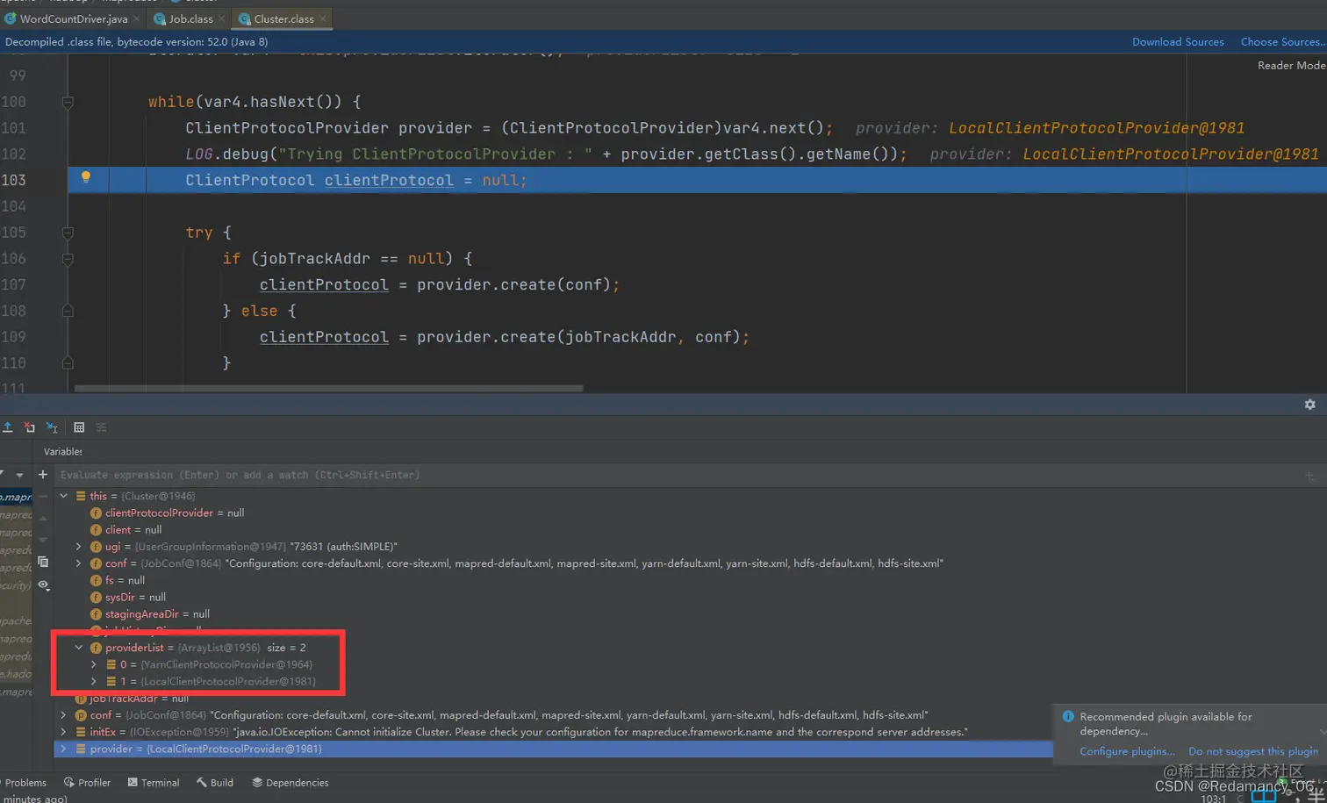Click the Configure plugins link

coord(1127,752)
